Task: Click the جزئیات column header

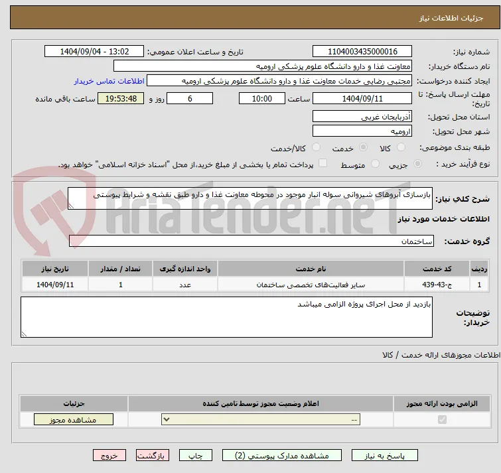Action: [x=74, y=404]
